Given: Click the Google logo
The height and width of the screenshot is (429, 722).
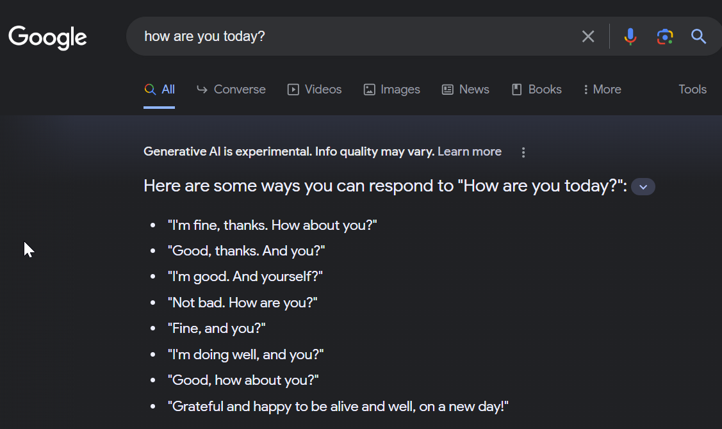Looking at the screenshot, I should click(x=47, y=36).
